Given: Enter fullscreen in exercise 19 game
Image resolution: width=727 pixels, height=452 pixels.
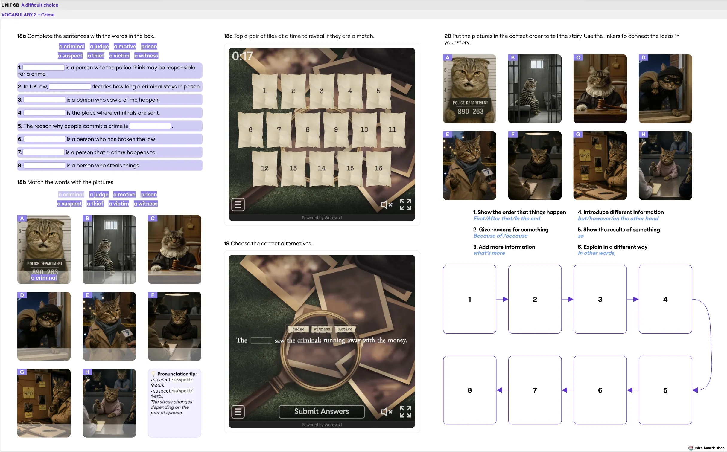Looking at the screenshot, I should point(405,412).
